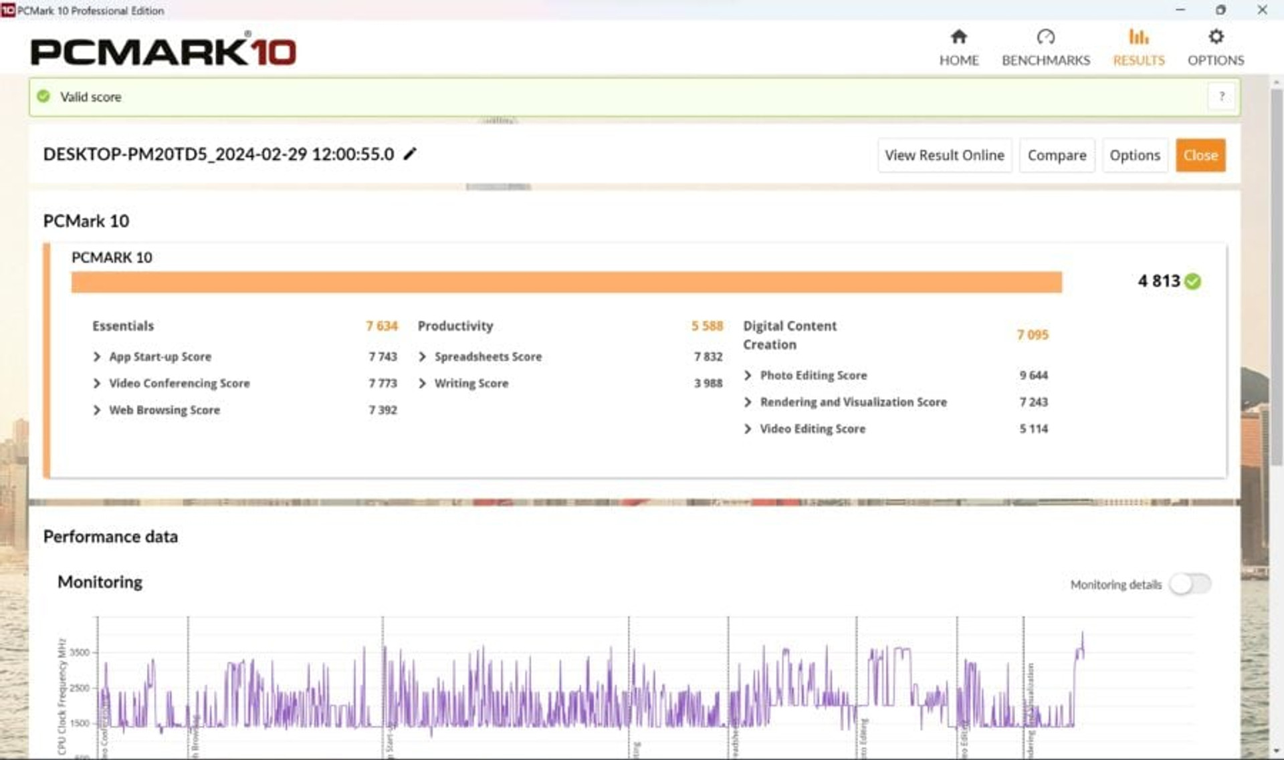Click the PCMark 10 logo
Viewport: 1284px width, 760px height.
point(163,49)
